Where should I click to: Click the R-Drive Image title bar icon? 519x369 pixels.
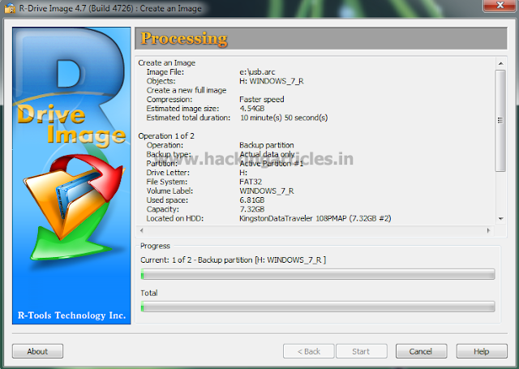pyautogui.click(x=10, y=8)
